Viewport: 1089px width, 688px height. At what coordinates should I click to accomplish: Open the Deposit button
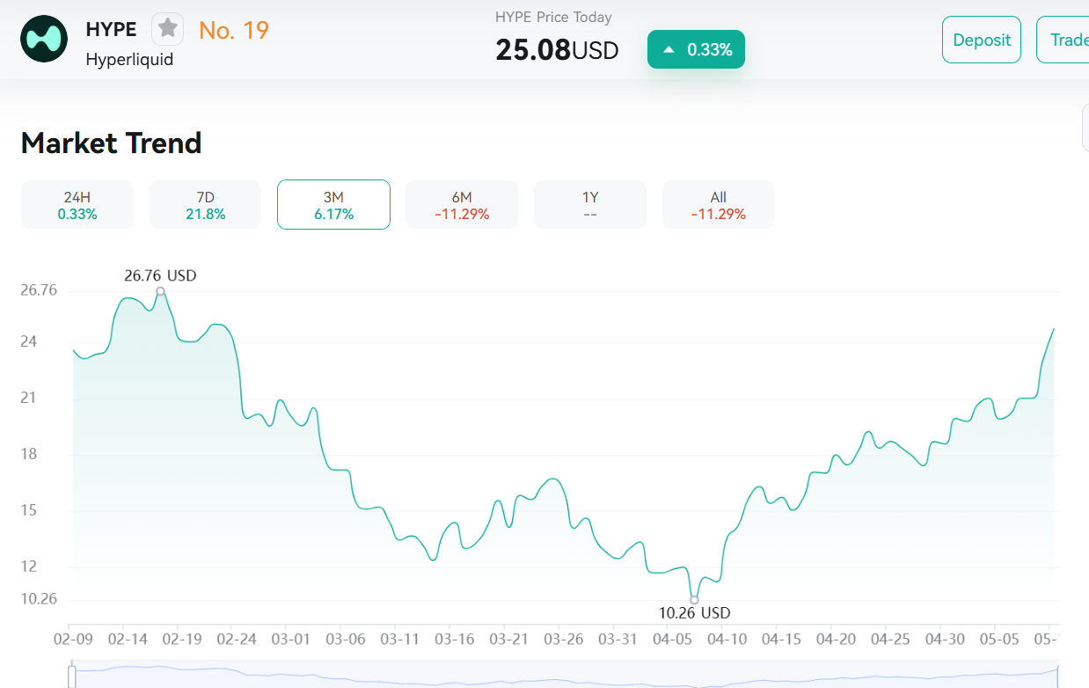tap(982, 40)
